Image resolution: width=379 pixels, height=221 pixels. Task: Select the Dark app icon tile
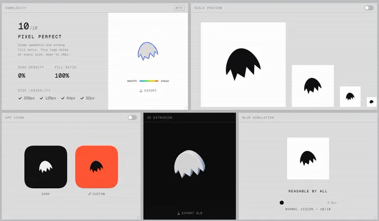[46, 167]
